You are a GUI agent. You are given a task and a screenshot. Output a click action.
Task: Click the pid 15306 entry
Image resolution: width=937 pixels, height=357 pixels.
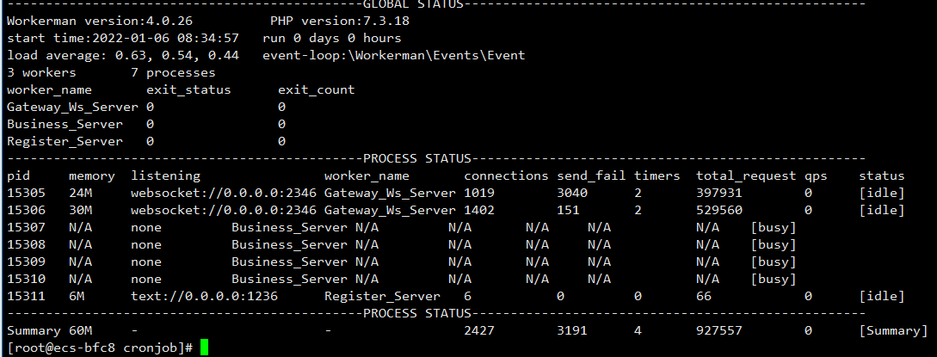27,210
